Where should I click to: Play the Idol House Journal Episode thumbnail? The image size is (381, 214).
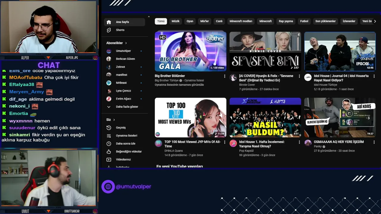pyautogui.click(x=340, y=51)
